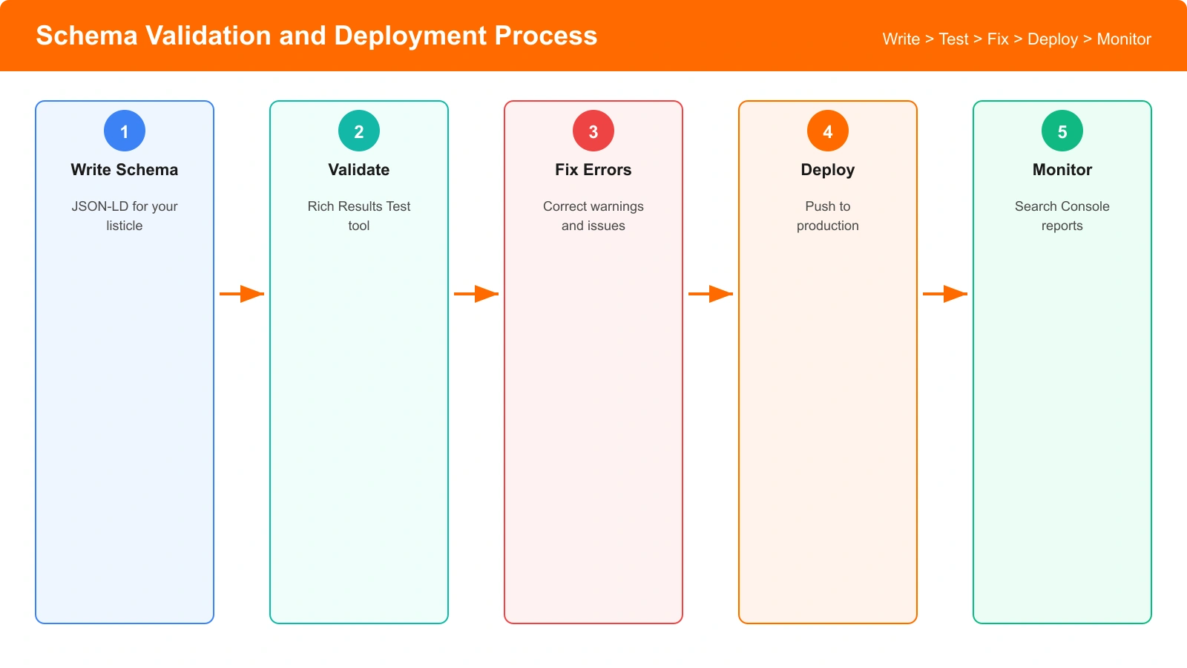Screen dimensions: 1187x668
Task: Select 'Monitor' in the breadcrumb trail
Action: tap(1123, 39)
